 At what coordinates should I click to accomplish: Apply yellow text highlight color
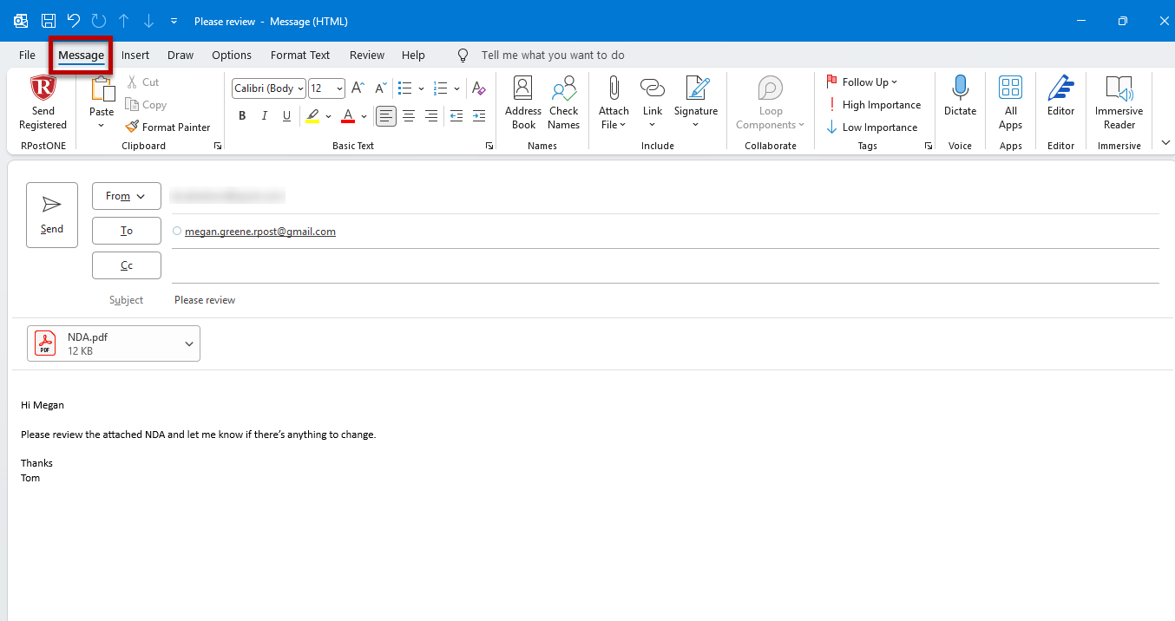click(312, 115)
